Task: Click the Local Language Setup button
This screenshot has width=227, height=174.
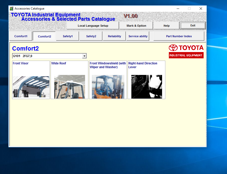Action: tap(93, 26)
